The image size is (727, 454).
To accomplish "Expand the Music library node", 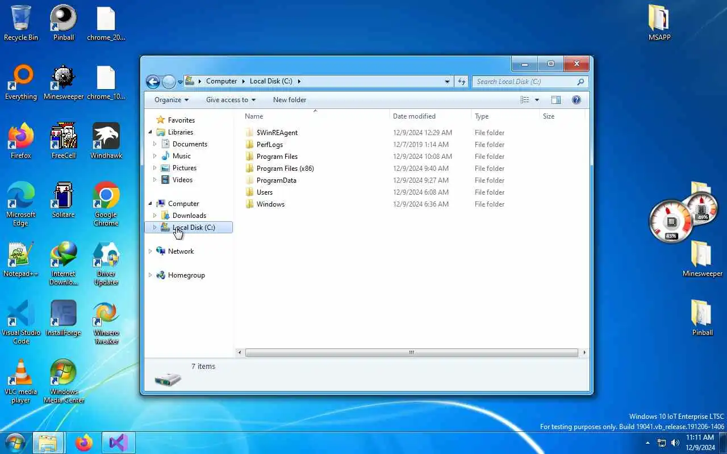I will click(x=154, y=156).
